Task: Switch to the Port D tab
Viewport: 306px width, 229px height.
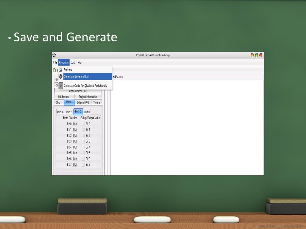Action: 87,112
